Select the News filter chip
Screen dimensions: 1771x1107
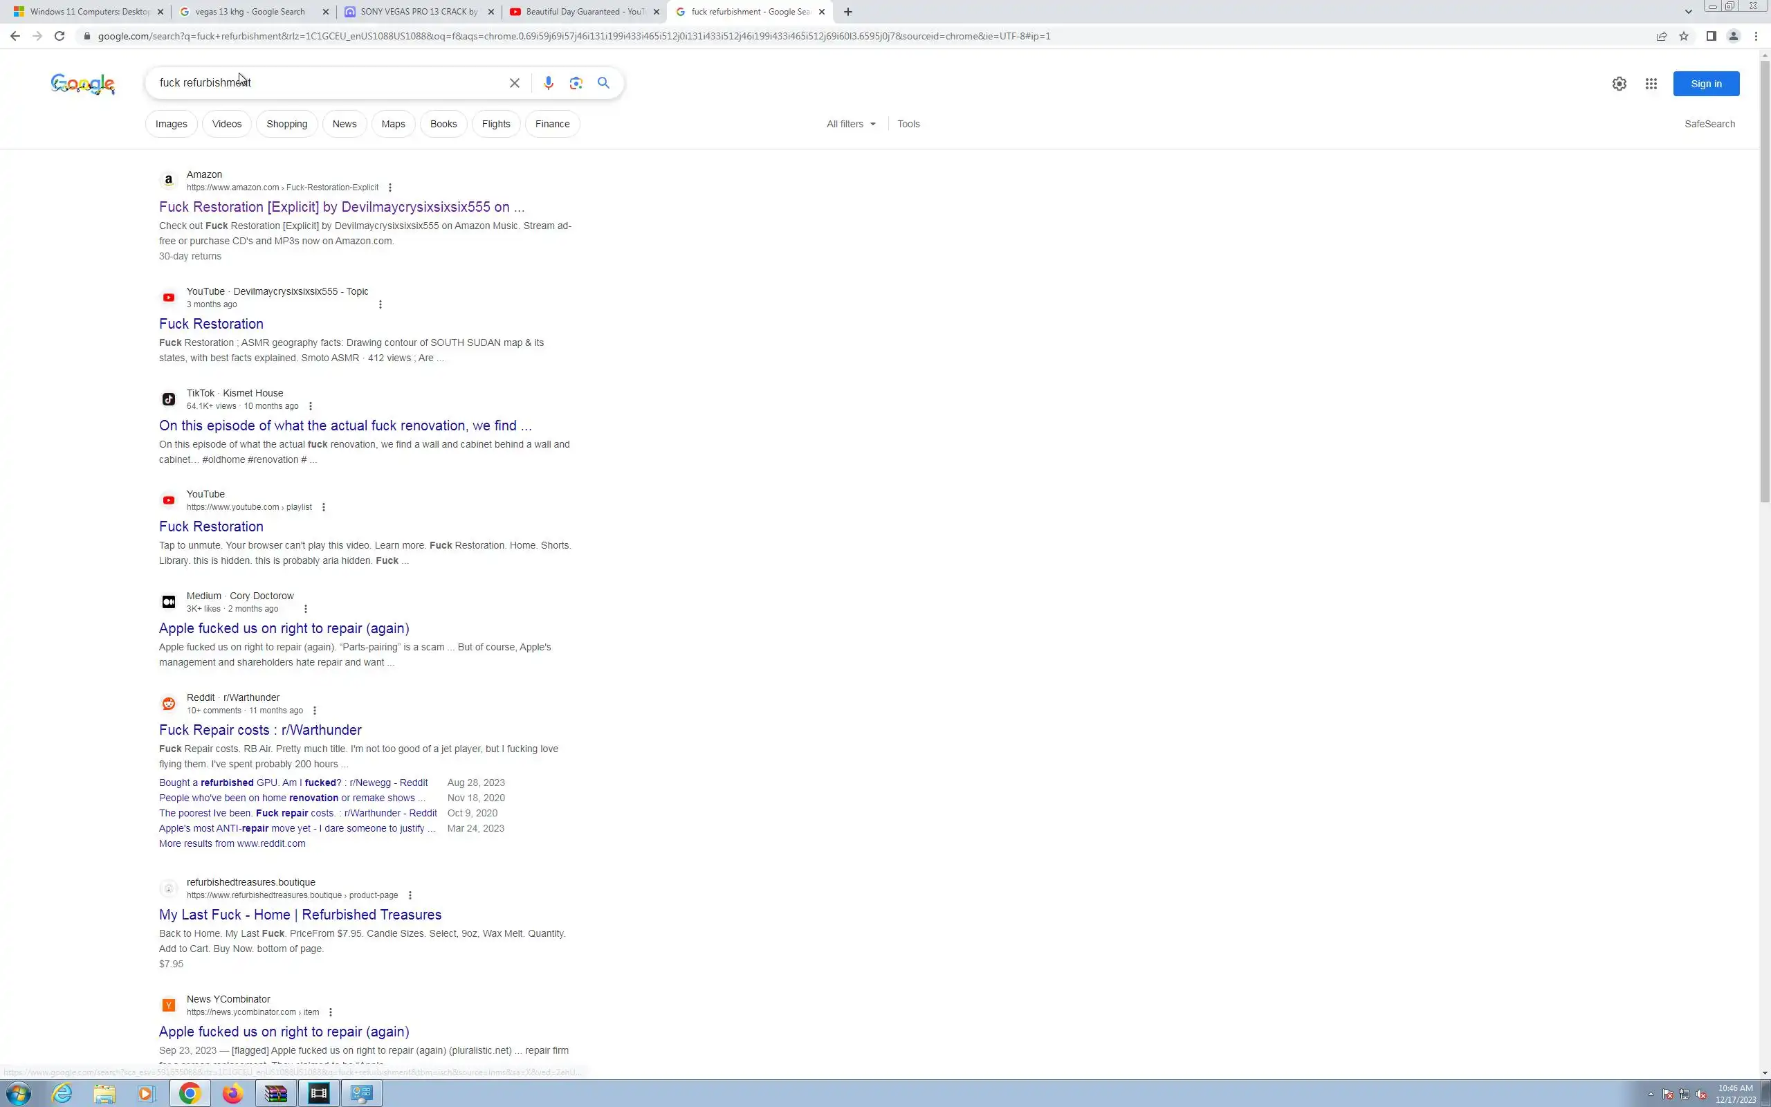point(344,124)
